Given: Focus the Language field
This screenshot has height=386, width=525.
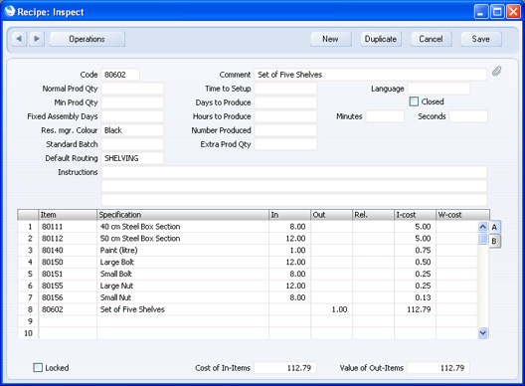Looking at the screenshot, I should 438,89.
